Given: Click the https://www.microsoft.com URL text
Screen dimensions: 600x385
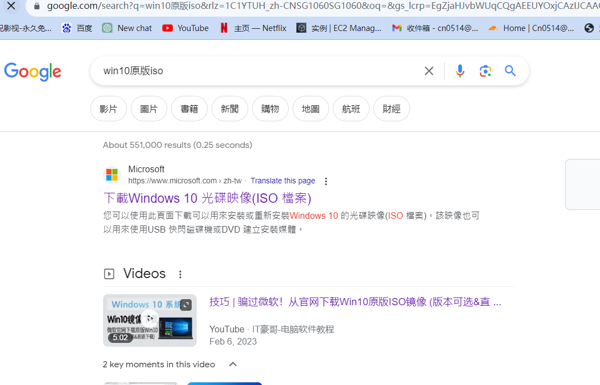Looking at the screenshot, I should point(185,181).
